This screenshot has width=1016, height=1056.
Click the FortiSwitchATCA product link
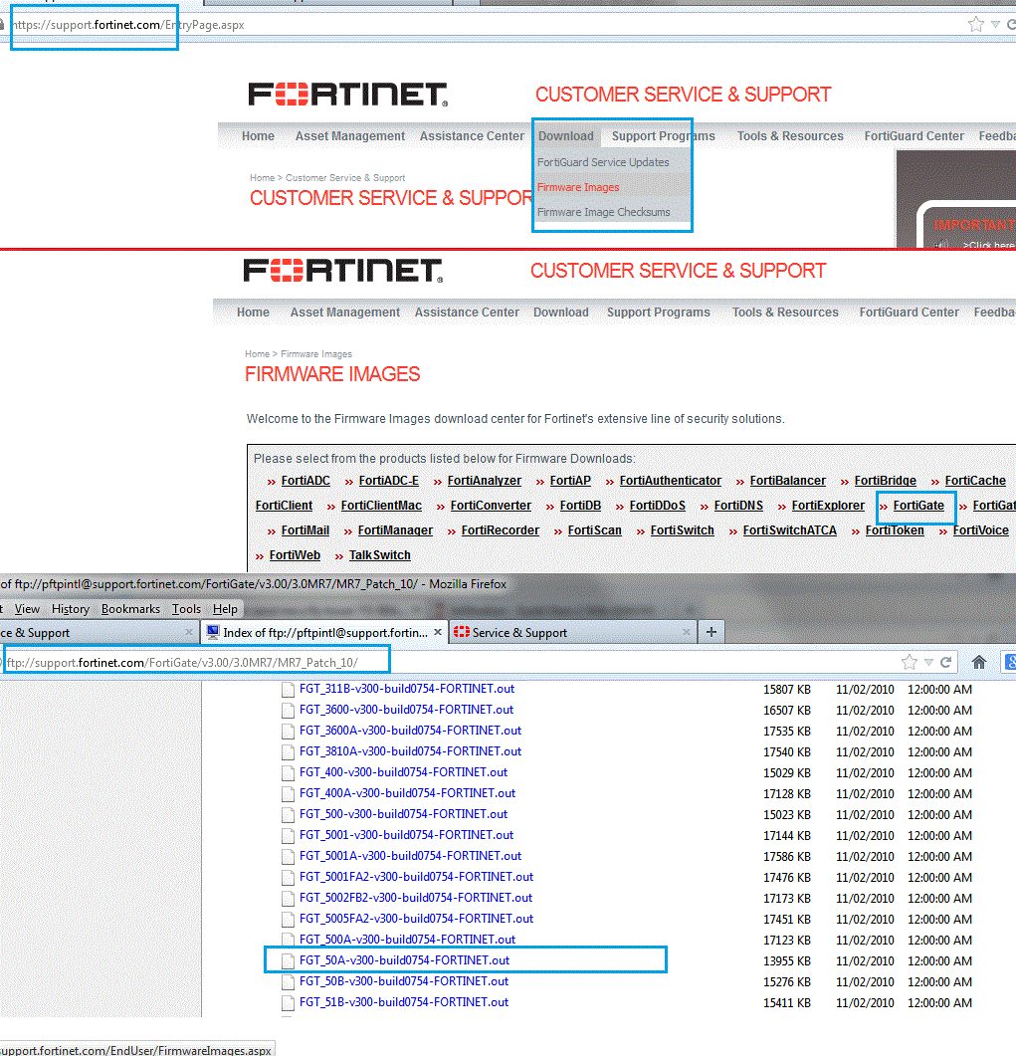click(x=790, y=530)
